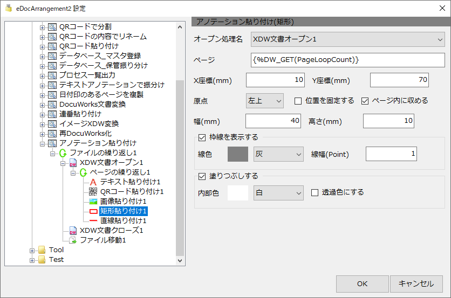Open the 内部色 dropdown showing 白
The height and width of the screenshot is (298, 451).
pos(278,192)
